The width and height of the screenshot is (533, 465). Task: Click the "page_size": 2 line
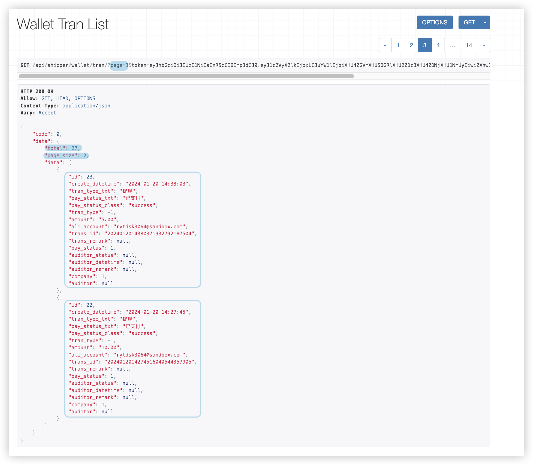tap(66, 156)
